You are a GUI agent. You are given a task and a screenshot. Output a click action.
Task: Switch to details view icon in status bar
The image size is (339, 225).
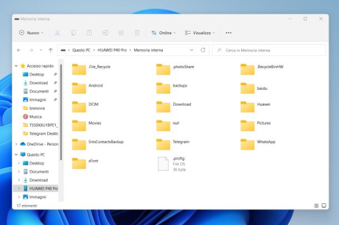click(x=316, y=206)
